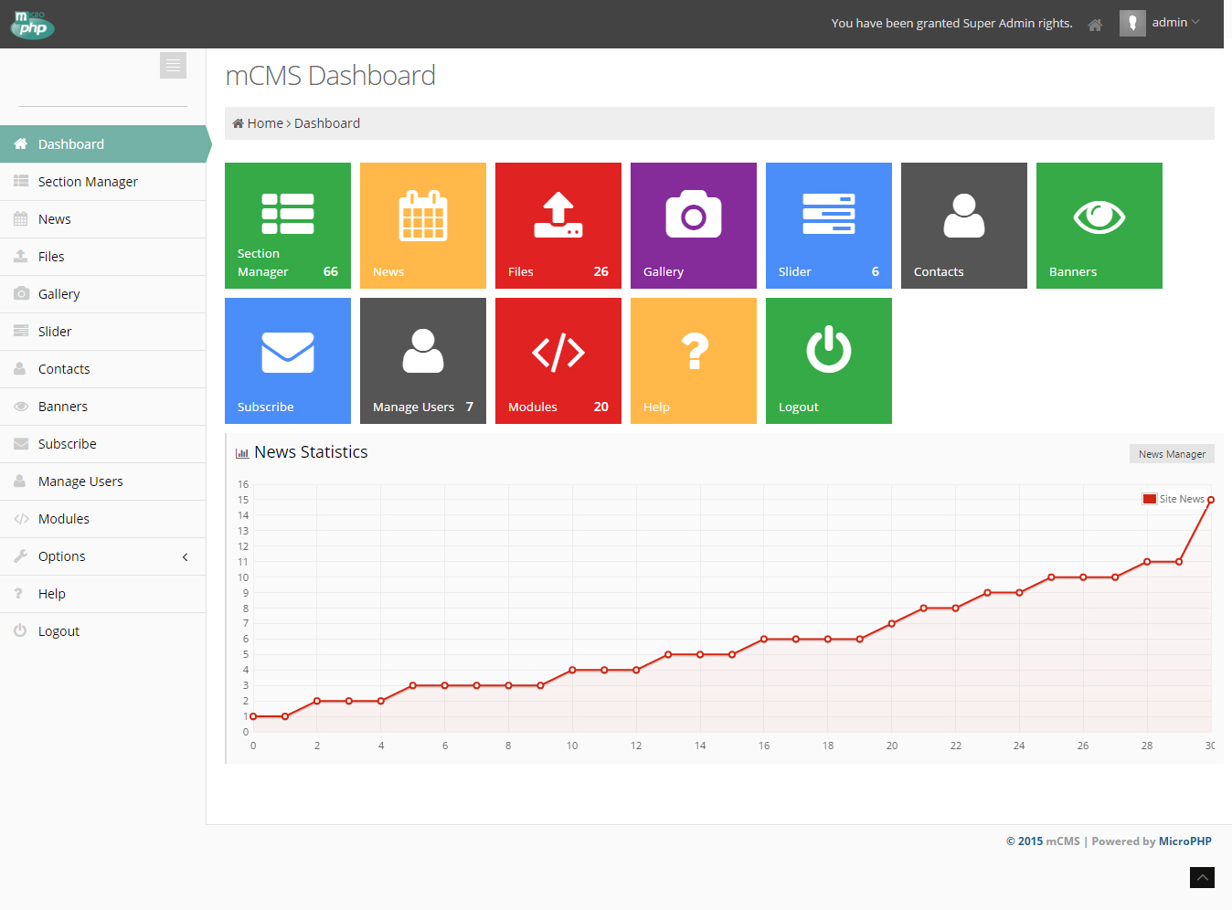Open the Slider tile icon
Screen dimensions: 1232x910
[829, 214]
